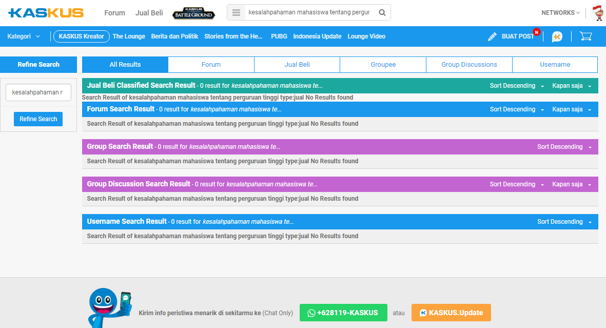Viewport: 606px width, 328px height.
Task: Open the shopping cart icon
Action: coord(586,36)
